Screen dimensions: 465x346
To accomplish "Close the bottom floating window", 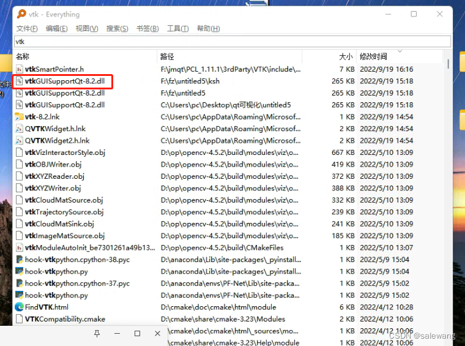I will pyautogui.click(x=157, y=334).
